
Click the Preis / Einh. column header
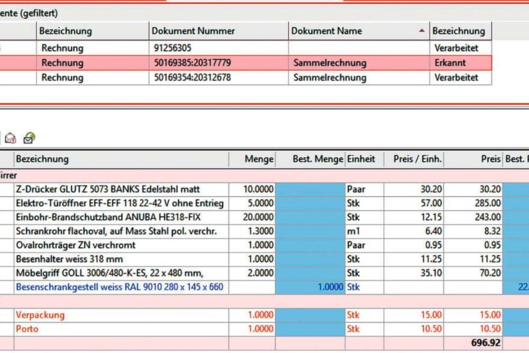[414, 159]
